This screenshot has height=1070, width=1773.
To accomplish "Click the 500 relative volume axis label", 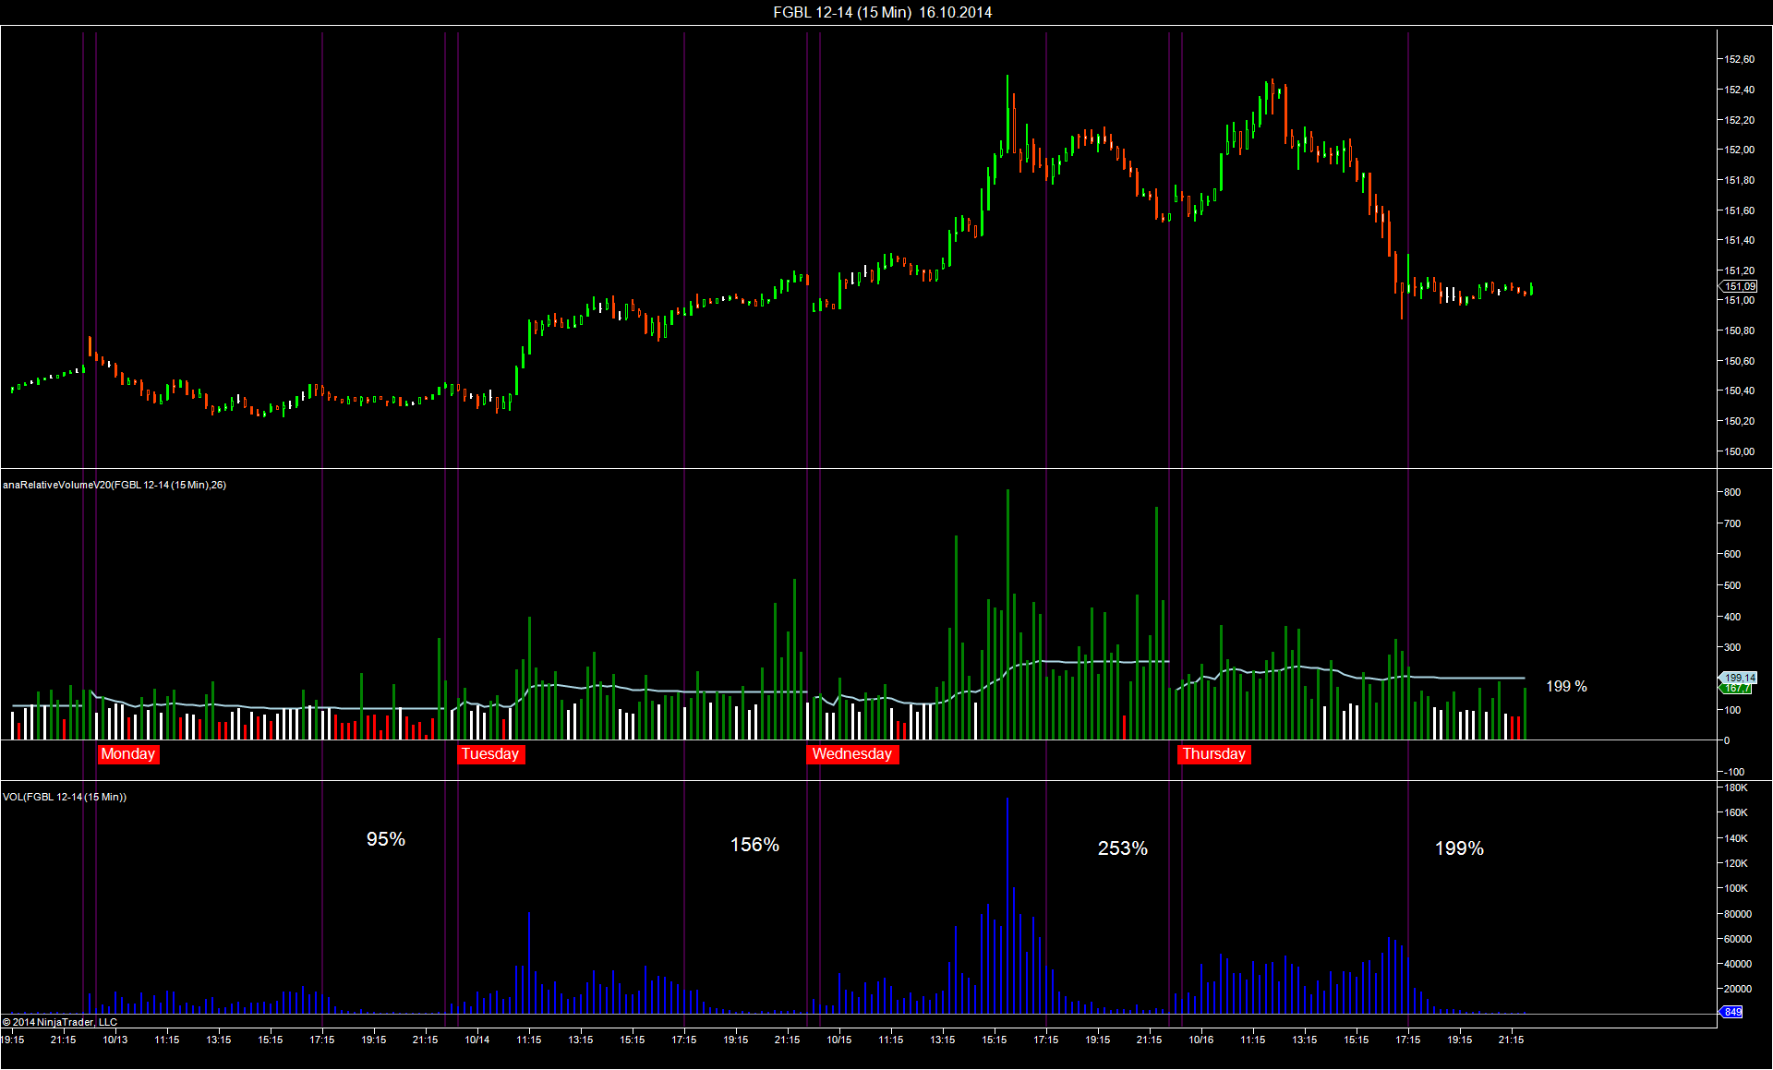I will 1732,585.
